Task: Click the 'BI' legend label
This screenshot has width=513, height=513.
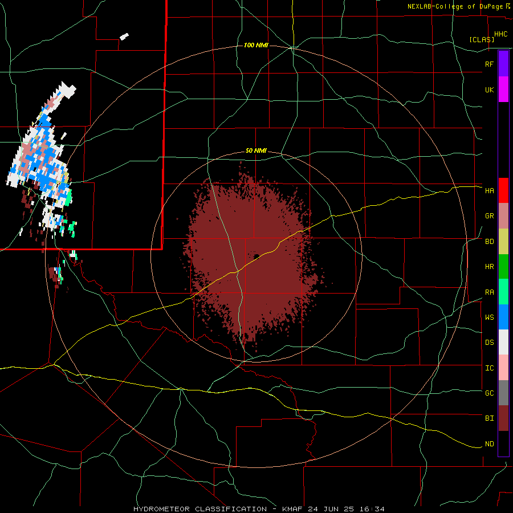Action: [489, 418]
